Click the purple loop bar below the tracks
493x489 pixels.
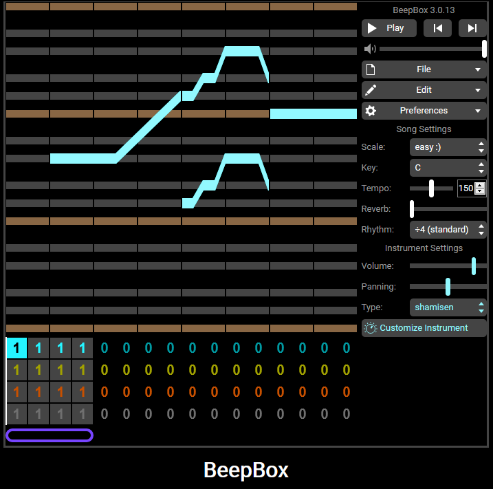click(x=50, y=435)
